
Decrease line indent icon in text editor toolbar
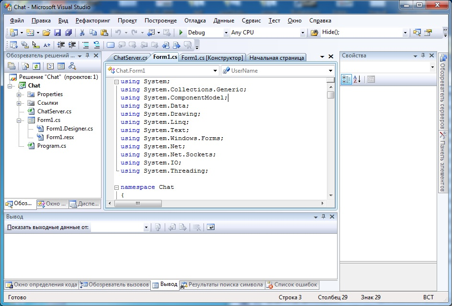[x=60, y=45]
